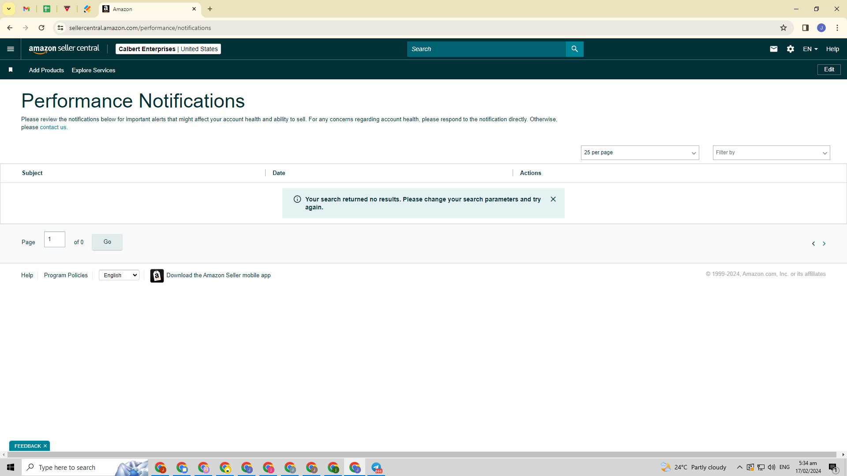Open the Telegram taskbar icon
847x476 pixels.
pos(376,467)
